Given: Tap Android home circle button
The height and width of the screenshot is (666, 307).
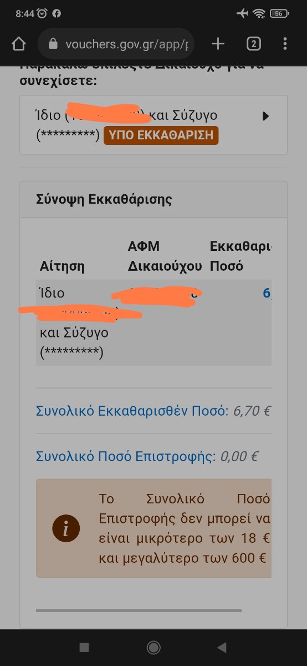Looking at the screenshot, I should tap(153, 647).
